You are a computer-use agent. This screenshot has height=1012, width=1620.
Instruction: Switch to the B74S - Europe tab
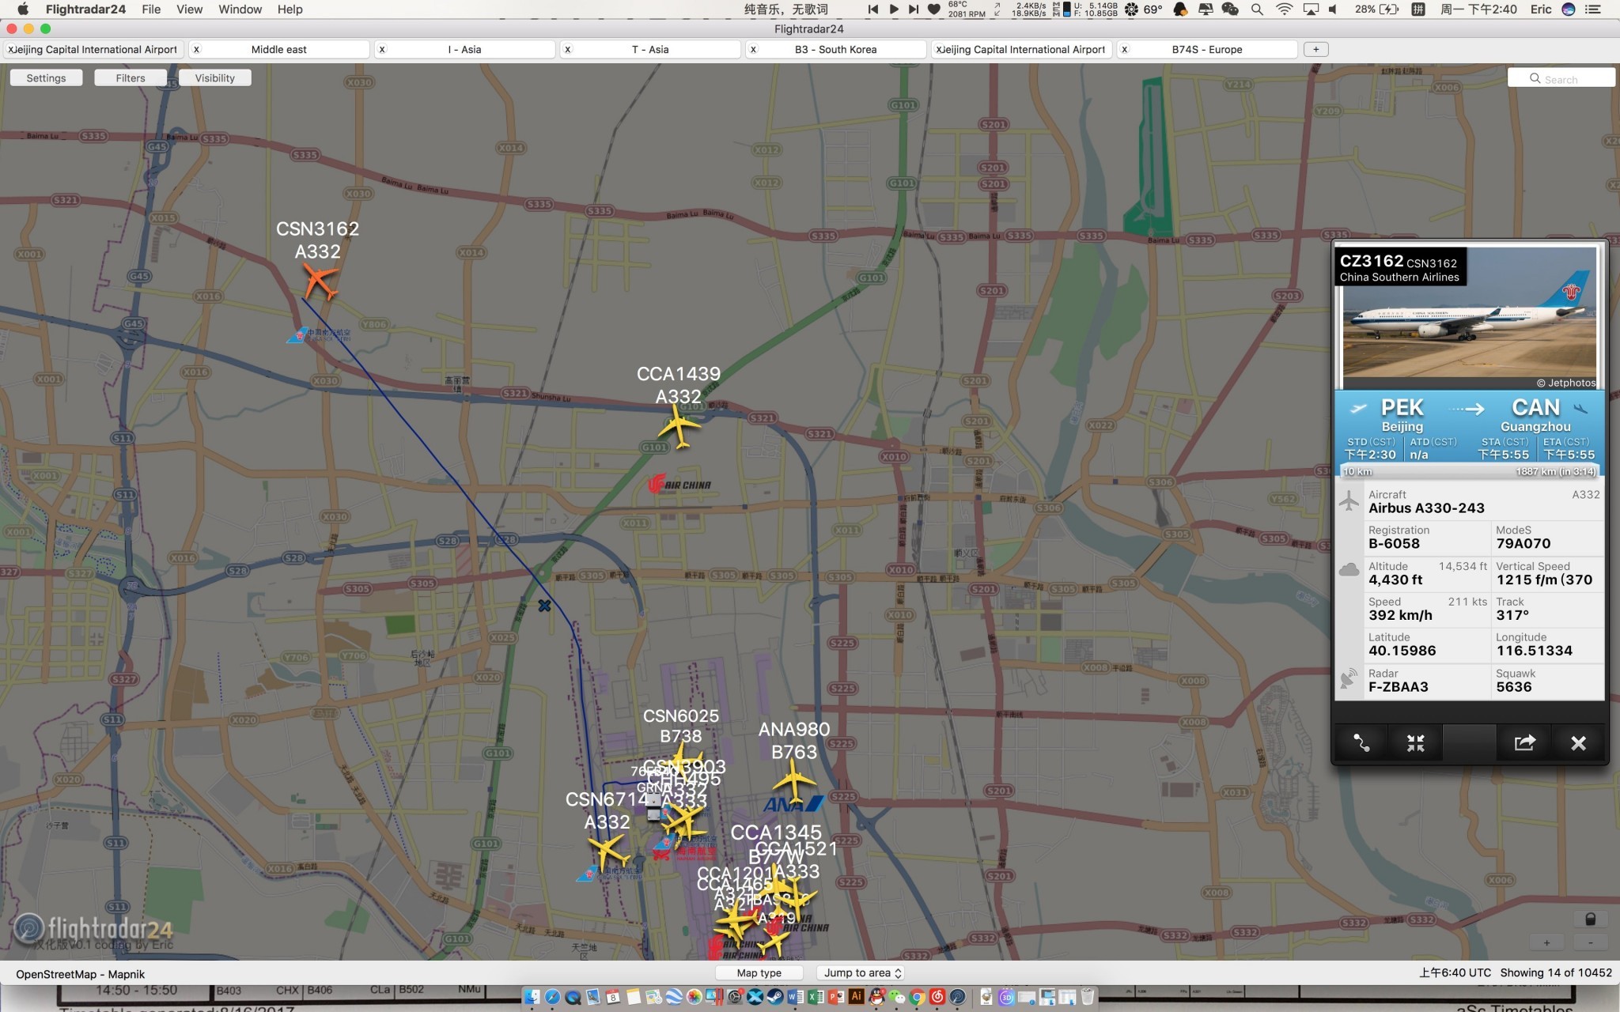(1207, 49)
